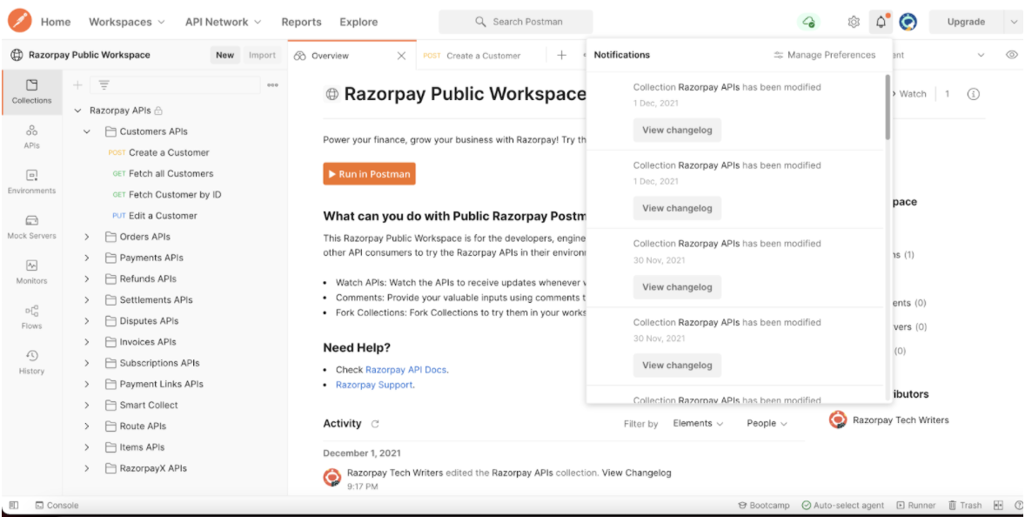Expand the Payments APIs folder
Screen dimensions: 1025x517
point(86,258)
